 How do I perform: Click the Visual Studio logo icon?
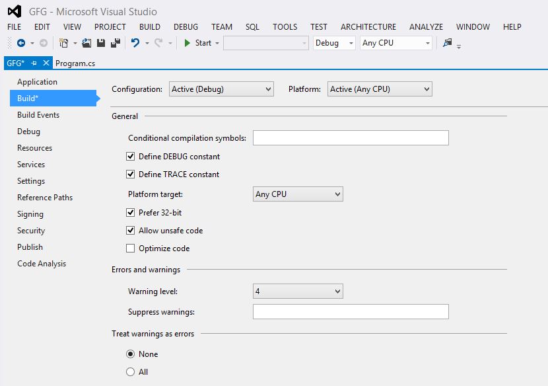click(15, 11)
